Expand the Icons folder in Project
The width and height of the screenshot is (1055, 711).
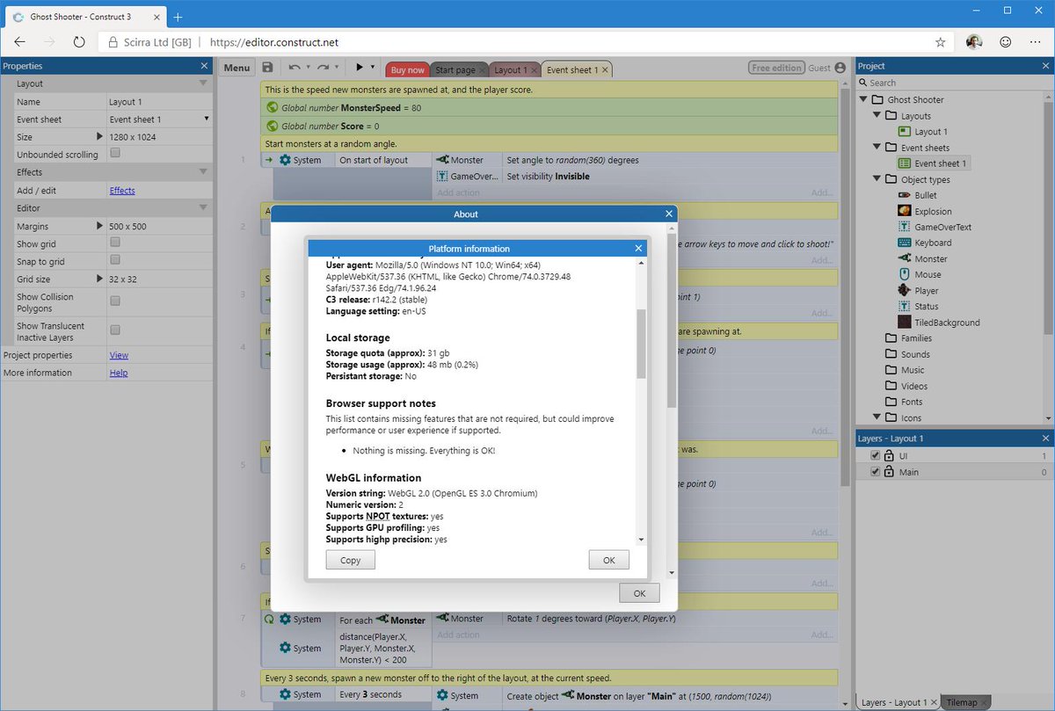877,417
